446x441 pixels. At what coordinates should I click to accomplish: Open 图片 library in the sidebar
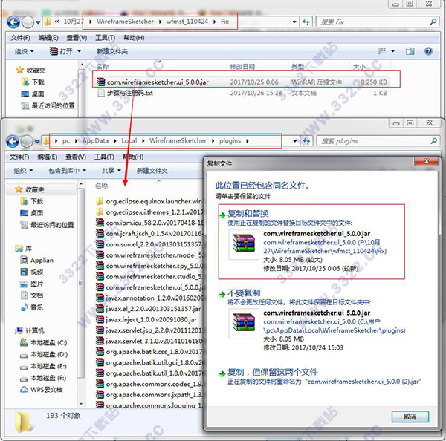coord(32,284)
